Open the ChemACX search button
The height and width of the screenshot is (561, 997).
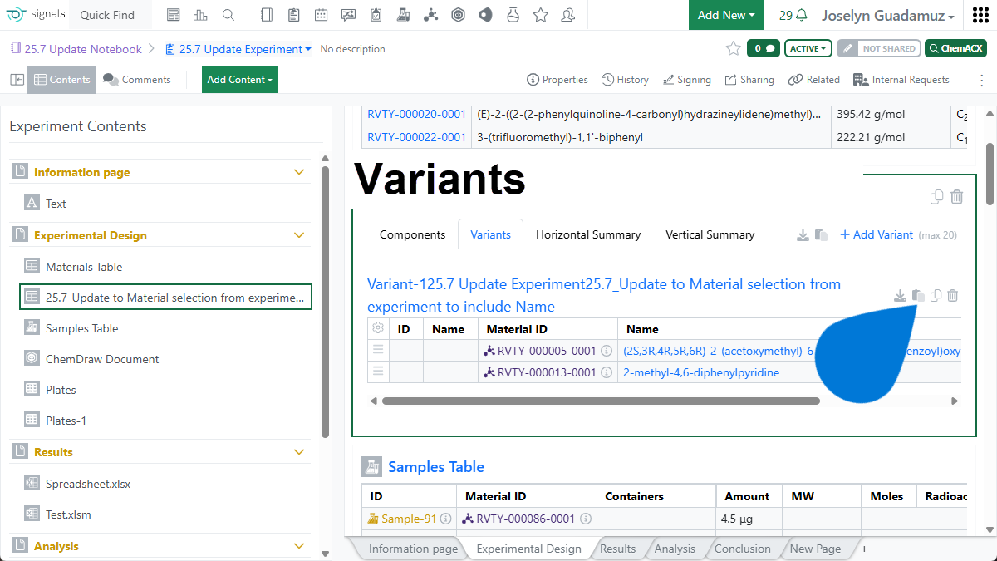[x=955, y=48]
